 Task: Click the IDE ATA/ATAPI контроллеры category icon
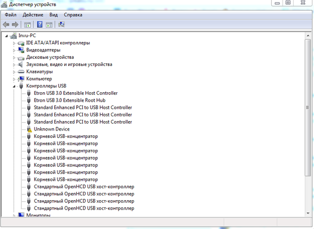pos(21,43)
